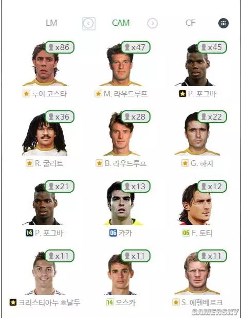The image size is (242, 318).
Task: Switch to the CF position tab
Action: pyautogui.click(x=190, y=23)
